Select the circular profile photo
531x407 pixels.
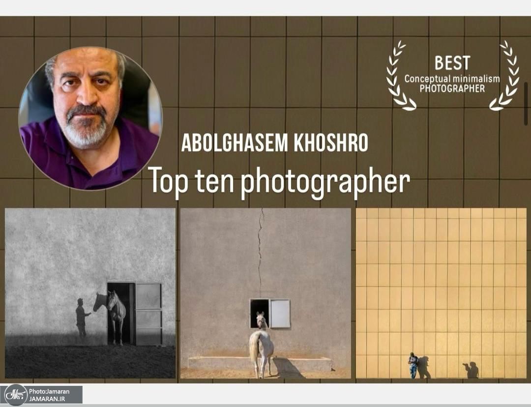coord(90,118)
